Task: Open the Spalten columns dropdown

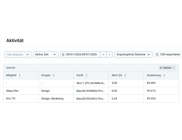Action: coord(167,68)
